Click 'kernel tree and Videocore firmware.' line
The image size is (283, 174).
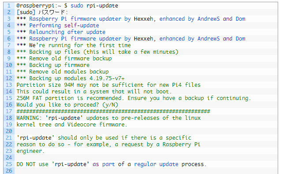[72, 125]
